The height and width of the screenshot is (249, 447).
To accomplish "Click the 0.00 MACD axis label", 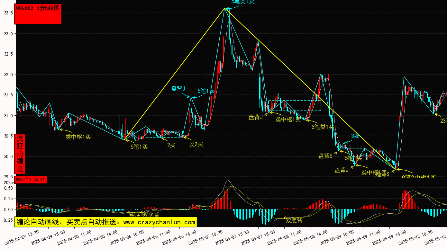I will [x=8, y=209].
